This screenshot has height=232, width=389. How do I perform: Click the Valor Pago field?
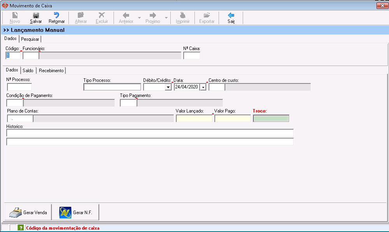click(233, 118)
